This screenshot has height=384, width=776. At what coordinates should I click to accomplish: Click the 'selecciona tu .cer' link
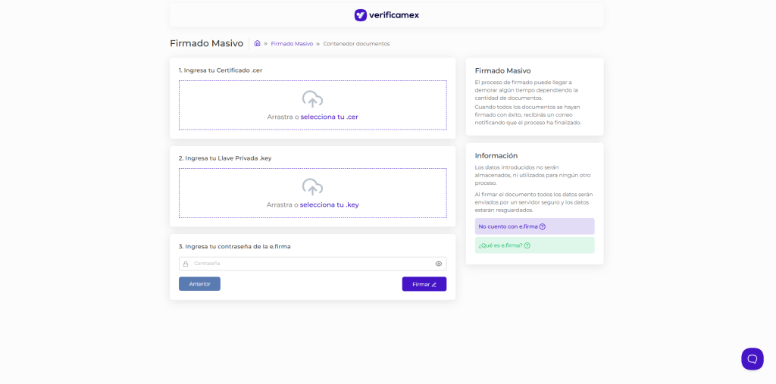pos(329,117)
